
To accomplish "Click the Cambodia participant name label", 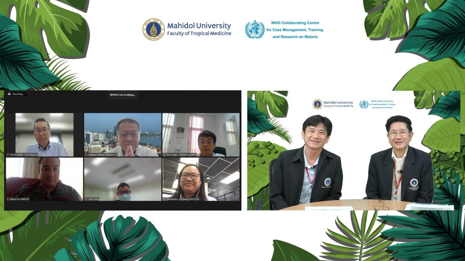I will pyautogui.click(x=182, y=199).
